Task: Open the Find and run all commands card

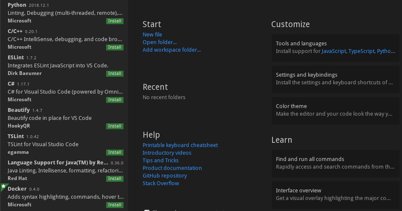Action: (335, 164)
